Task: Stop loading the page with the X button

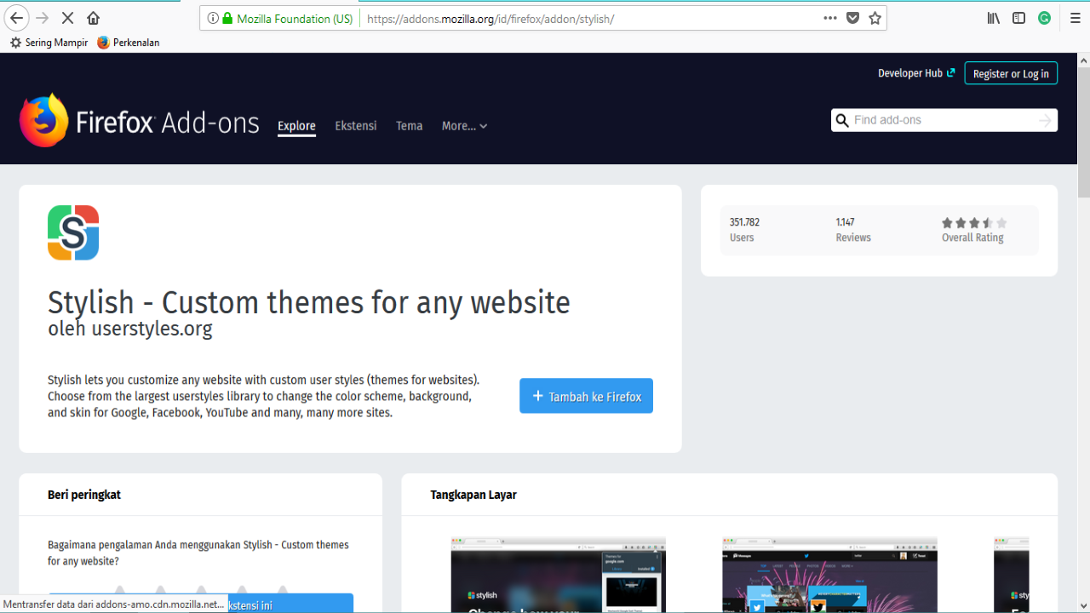Action: click(68, 18)
